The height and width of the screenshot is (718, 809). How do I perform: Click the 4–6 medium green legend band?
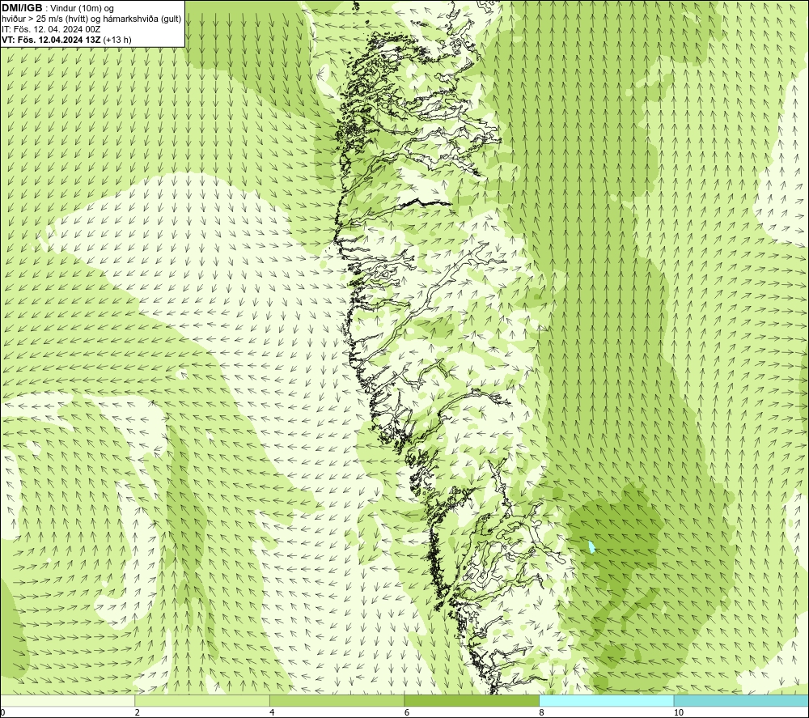click(337, 700)
